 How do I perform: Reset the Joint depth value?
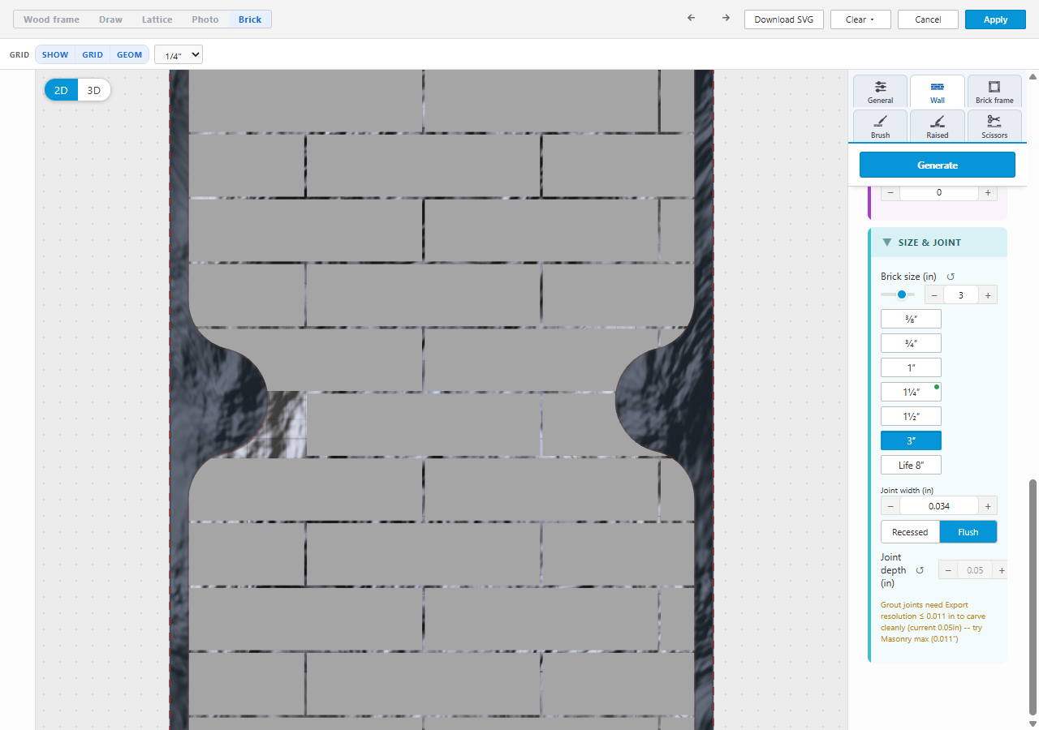(920, 570)
